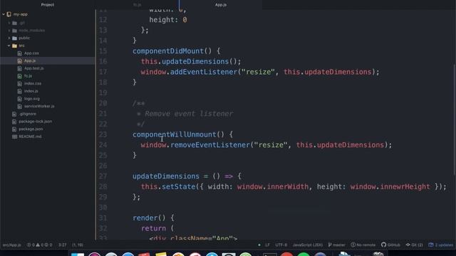Collapse the my-app project root
This screenshot has width=456, height=256.
[x=4, y=14]
